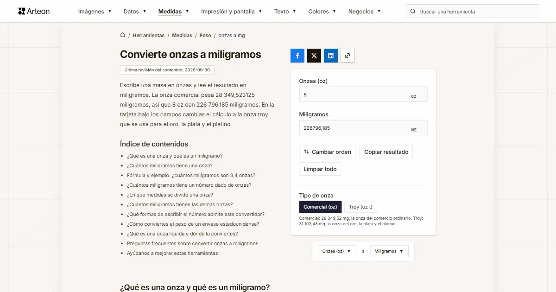
Task: Jump to ¿Qué formas de escribir el número admite?
Action: [196, 214]
